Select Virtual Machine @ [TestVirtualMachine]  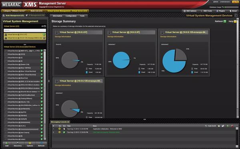[24, 95]
